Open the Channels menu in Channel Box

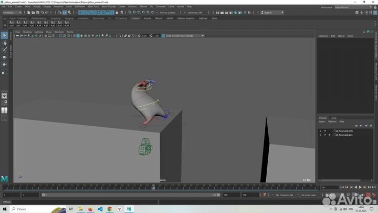(x=323, y=36)
